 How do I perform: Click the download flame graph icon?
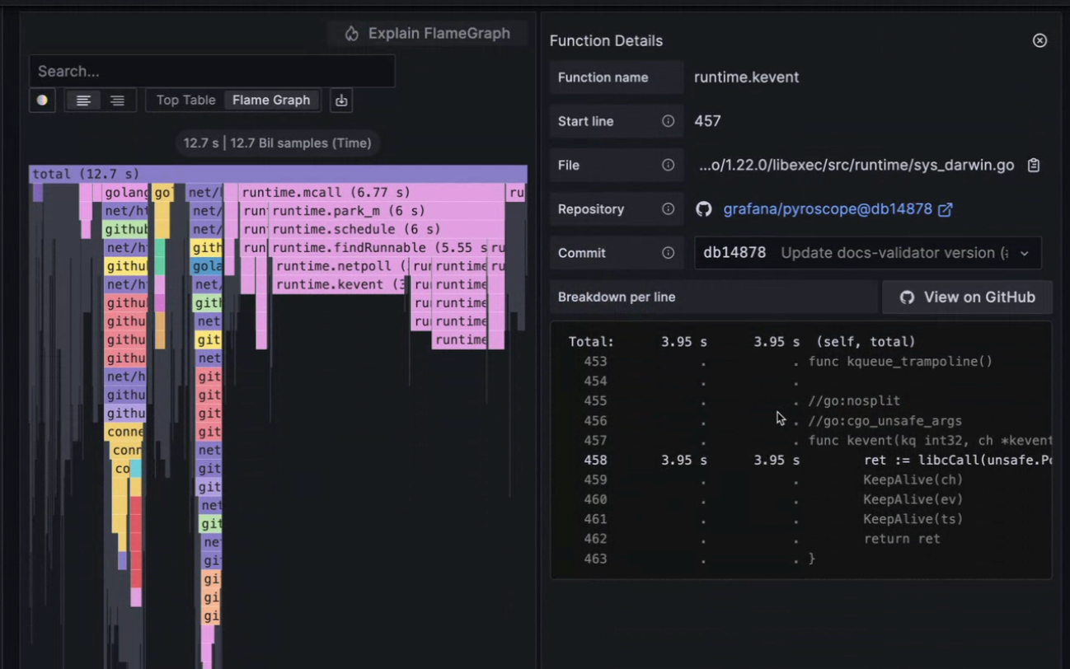coord(341,101)
